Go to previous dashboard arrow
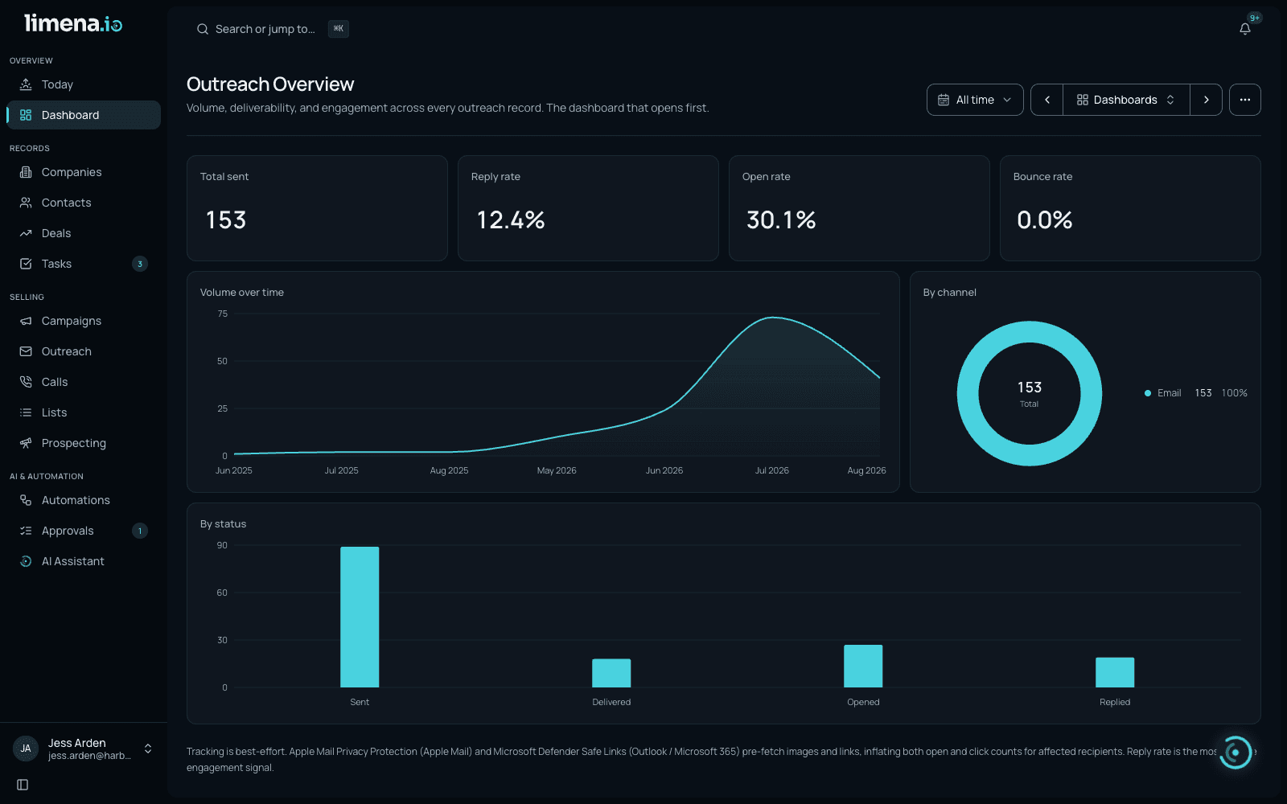 point(1047,100)
